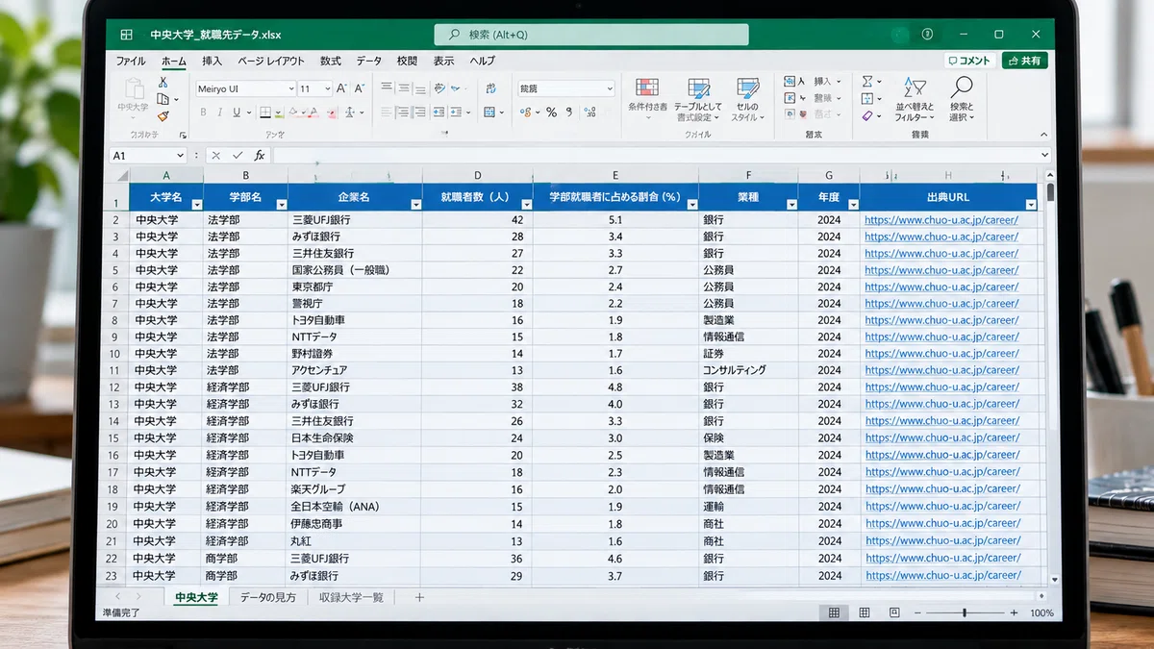Viewport: 1154px width, 649px height.
Task: Click the Copy icon in clipboard group
Action: (x=163, y=99)
